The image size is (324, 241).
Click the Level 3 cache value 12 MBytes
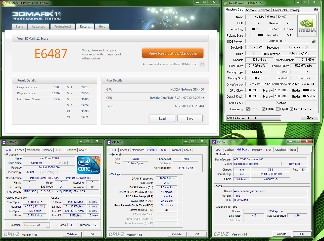[75, 215]
